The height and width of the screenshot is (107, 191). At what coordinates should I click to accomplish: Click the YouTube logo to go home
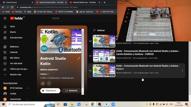[16, 18]
